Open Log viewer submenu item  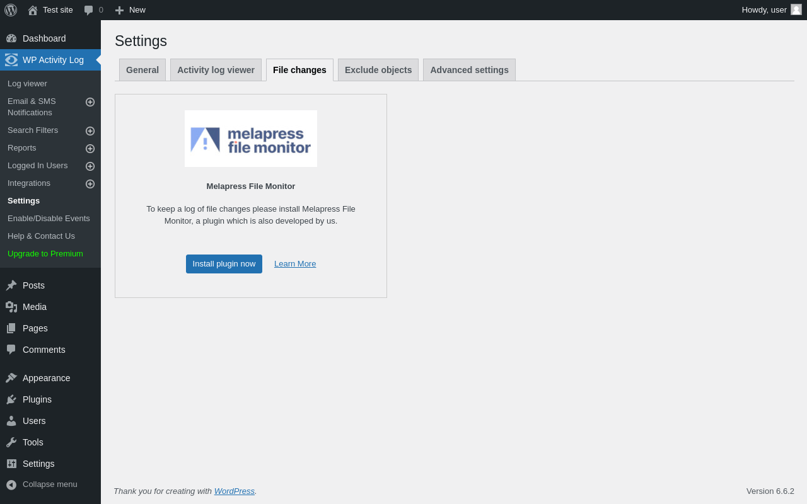(x=27, y=84)
